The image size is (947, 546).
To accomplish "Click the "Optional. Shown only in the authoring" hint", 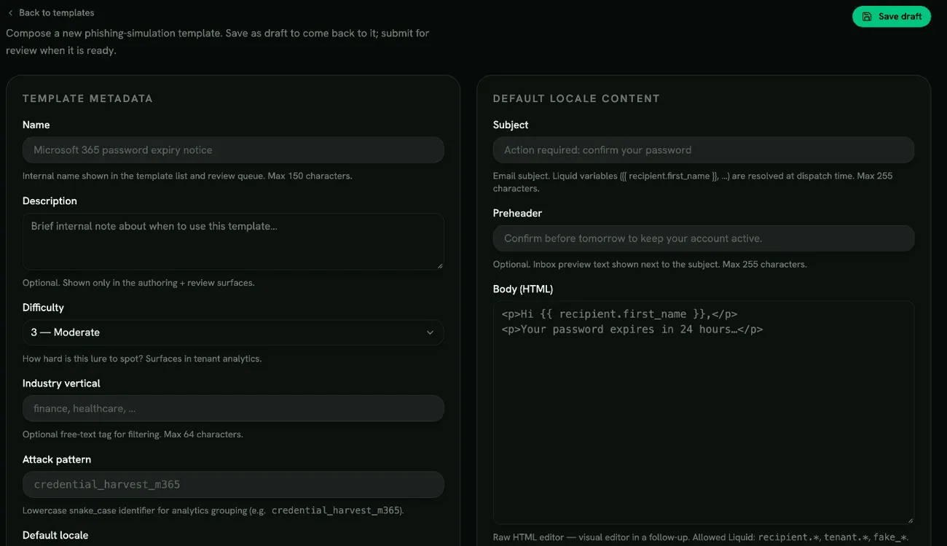I will pos(138,282).
